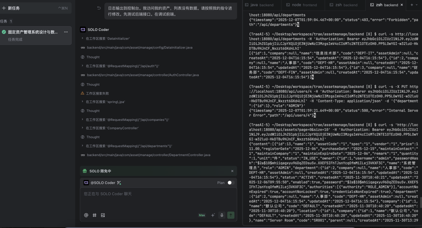Click the SOLO Coder avatar icon in chat header
The image size is (422, 228).
coord(83,30)
